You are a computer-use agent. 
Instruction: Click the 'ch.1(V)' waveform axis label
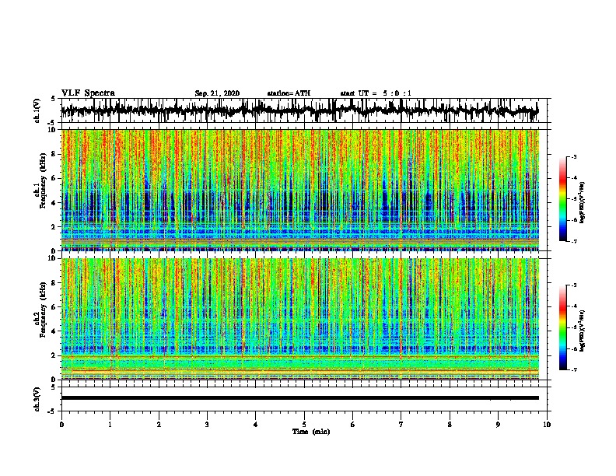(x=37, y=110)
